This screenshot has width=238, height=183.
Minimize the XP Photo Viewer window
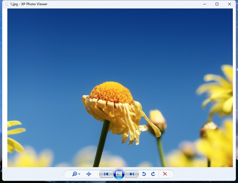tap(204, 4)
